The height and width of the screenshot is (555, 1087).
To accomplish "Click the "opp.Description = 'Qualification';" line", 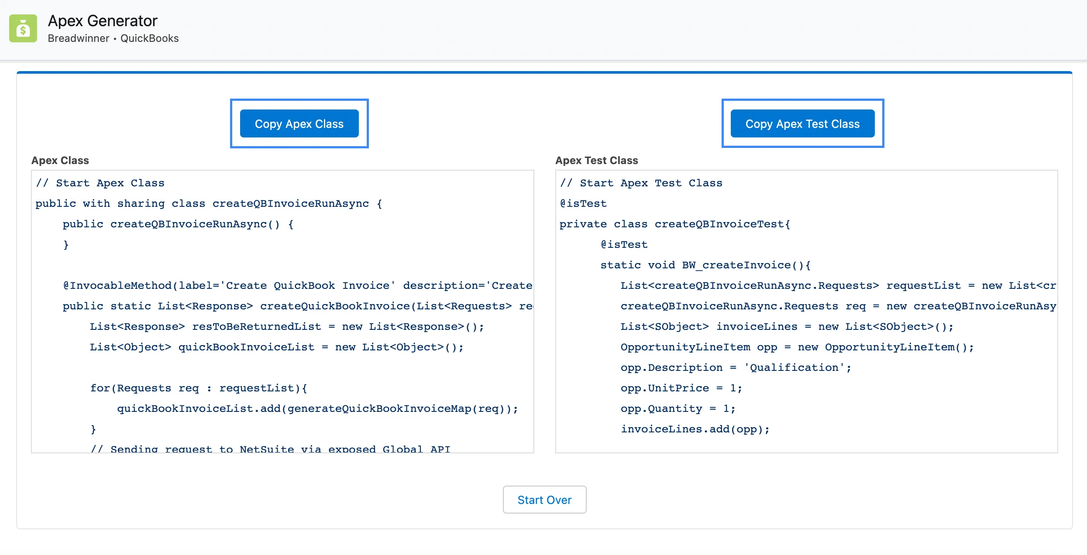I will tap(736, 367).
